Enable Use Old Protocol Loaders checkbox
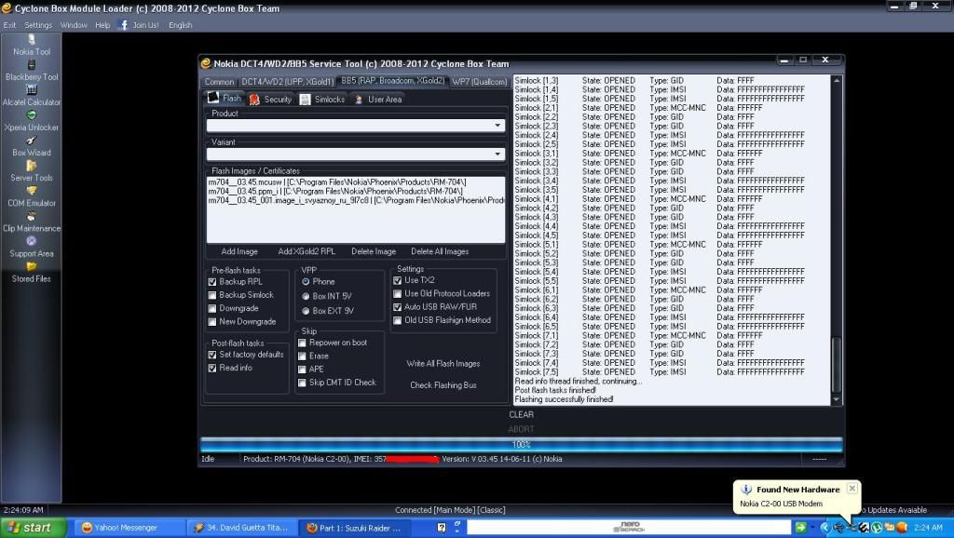Screen dimensions: 954x538 397,294
